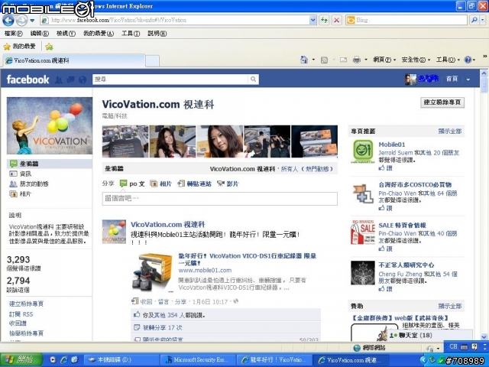The image size is (489, 367).
Task: Click the VICO-DS1 dashcam product thumbnail
Action: coord(153,272)
